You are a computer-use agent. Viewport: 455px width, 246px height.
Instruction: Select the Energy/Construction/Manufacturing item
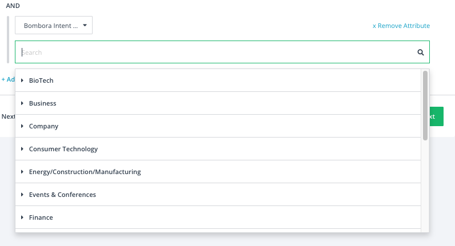tap(218, 172)
